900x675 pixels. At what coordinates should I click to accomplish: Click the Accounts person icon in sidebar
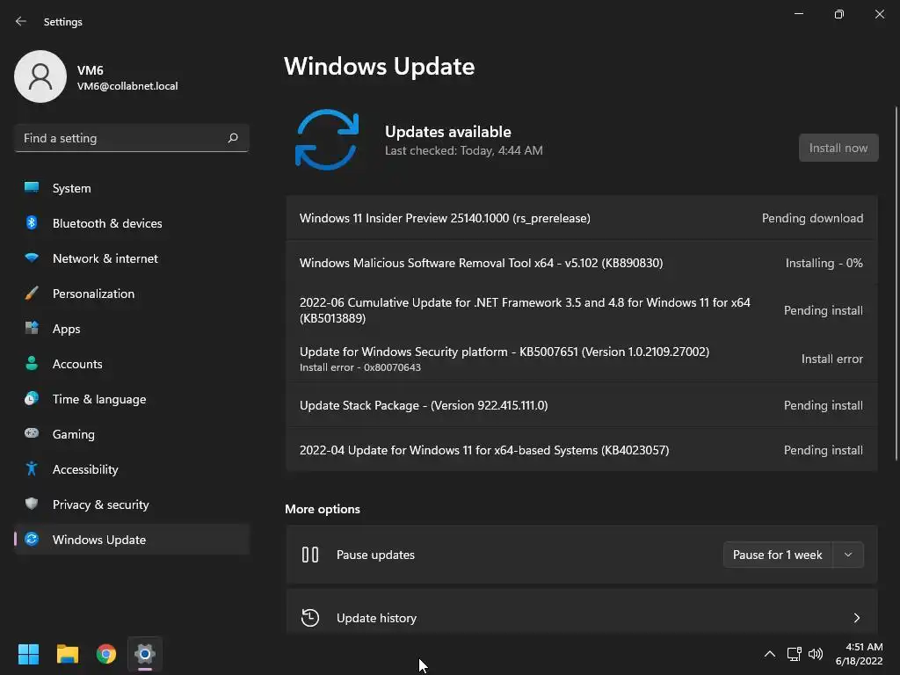32,363
